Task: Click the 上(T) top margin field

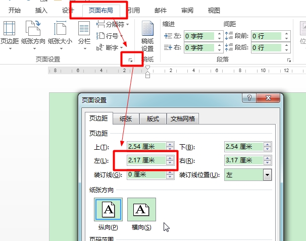Action: point(146,147)
